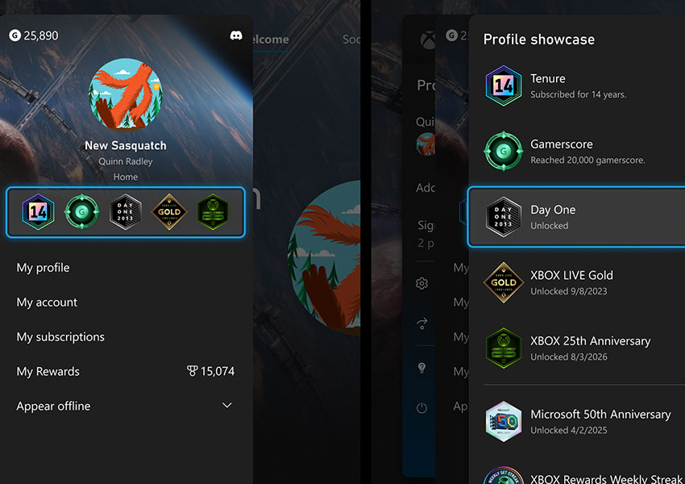The height and width of the screenshot is (484, 685).
Task: Select the Xbox Live Gold badge in showcase bar
Action: tap(169, 212)
